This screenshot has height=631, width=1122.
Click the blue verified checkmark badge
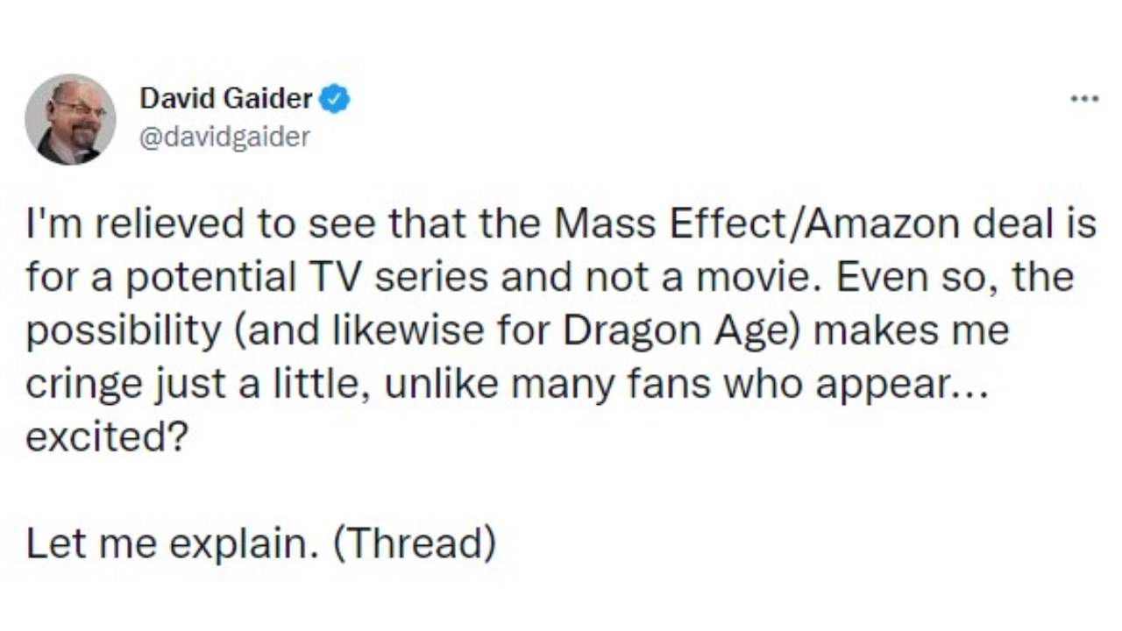pos(334,100)
